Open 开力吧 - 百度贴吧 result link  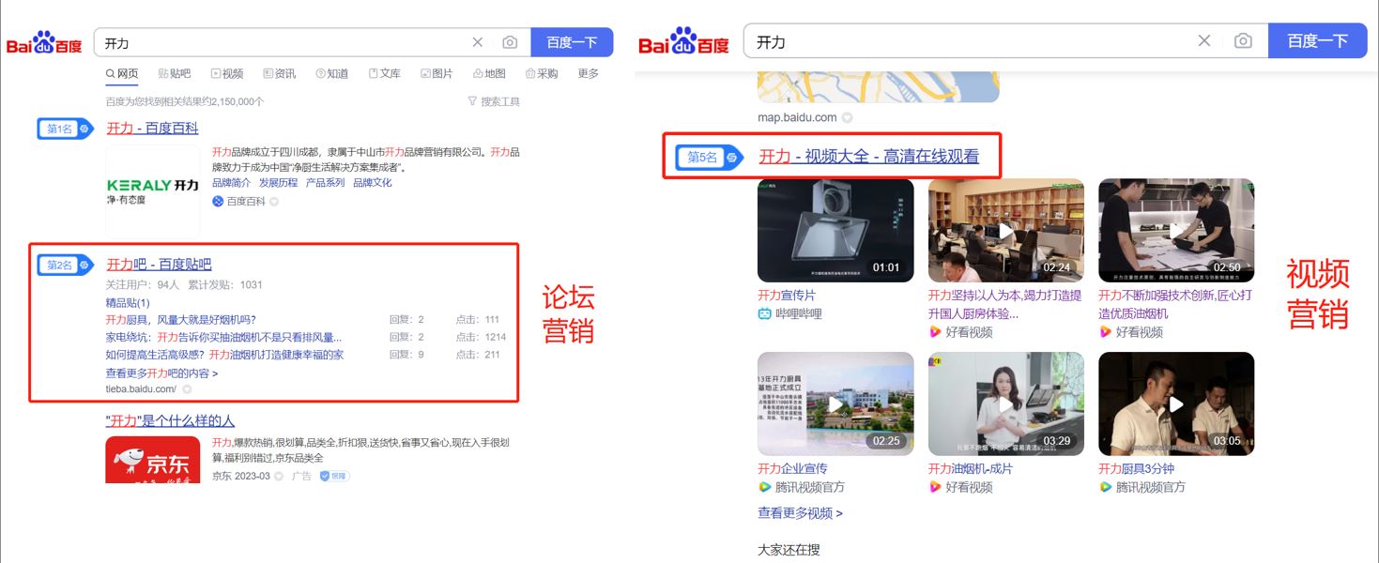[x=159, y=265]
